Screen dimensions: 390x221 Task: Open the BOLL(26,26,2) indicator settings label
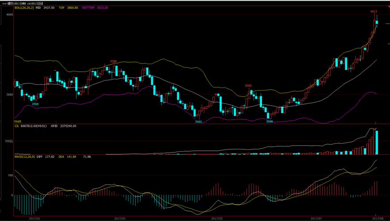[24, 8]
